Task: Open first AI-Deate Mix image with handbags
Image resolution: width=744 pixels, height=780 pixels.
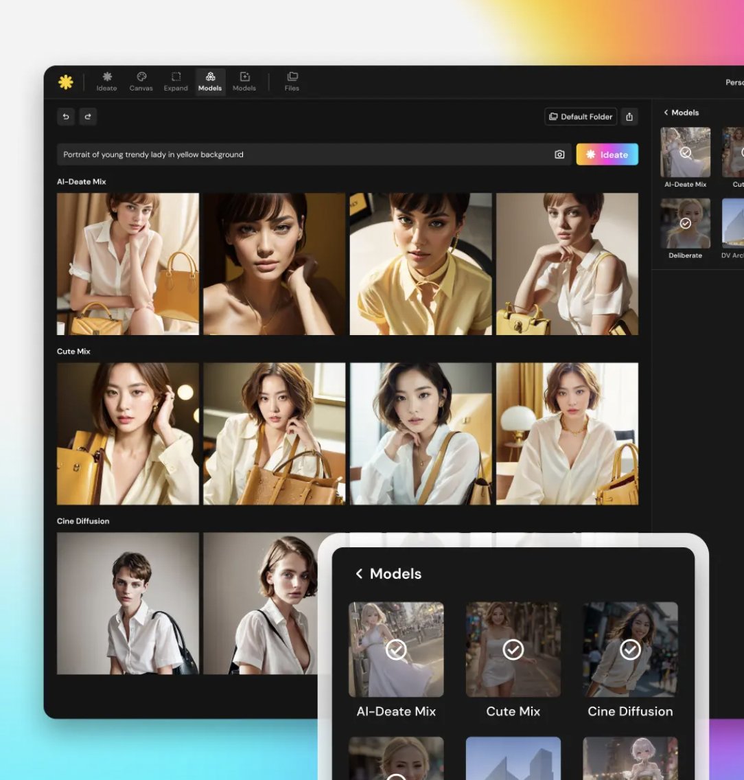Action: (128, 264)
